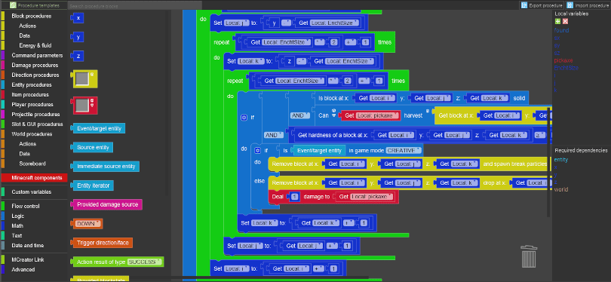Click the Import procedure icon
The image size is (611, 282).
click(570, 5)
